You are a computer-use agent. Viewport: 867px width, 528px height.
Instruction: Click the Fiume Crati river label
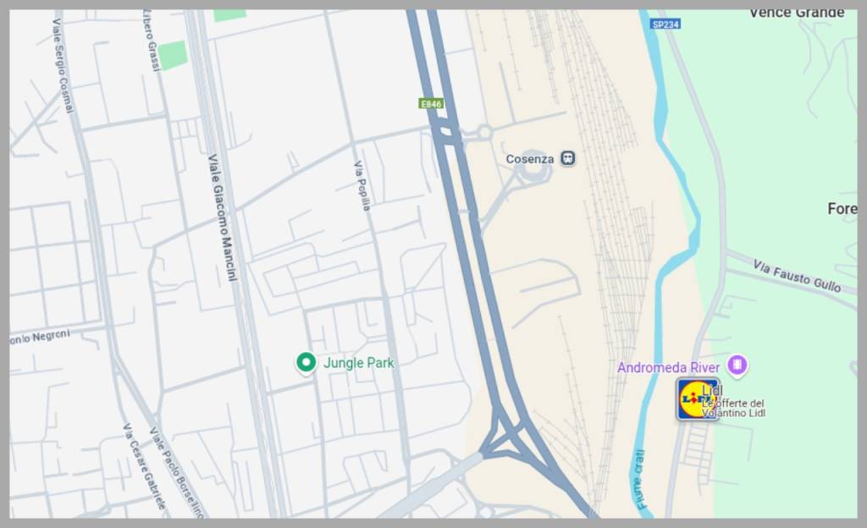click(x=640, y=480)
